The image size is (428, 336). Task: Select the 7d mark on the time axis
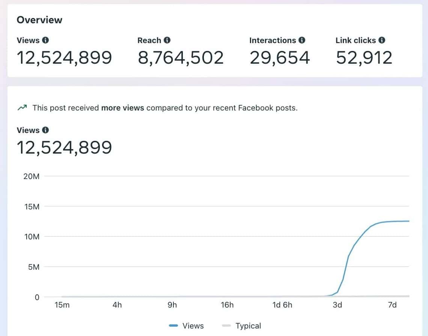392,305
